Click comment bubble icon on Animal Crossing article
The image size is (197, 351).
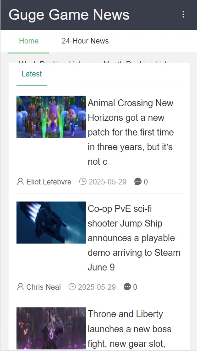pyautogui.click(x=137, y=182)
